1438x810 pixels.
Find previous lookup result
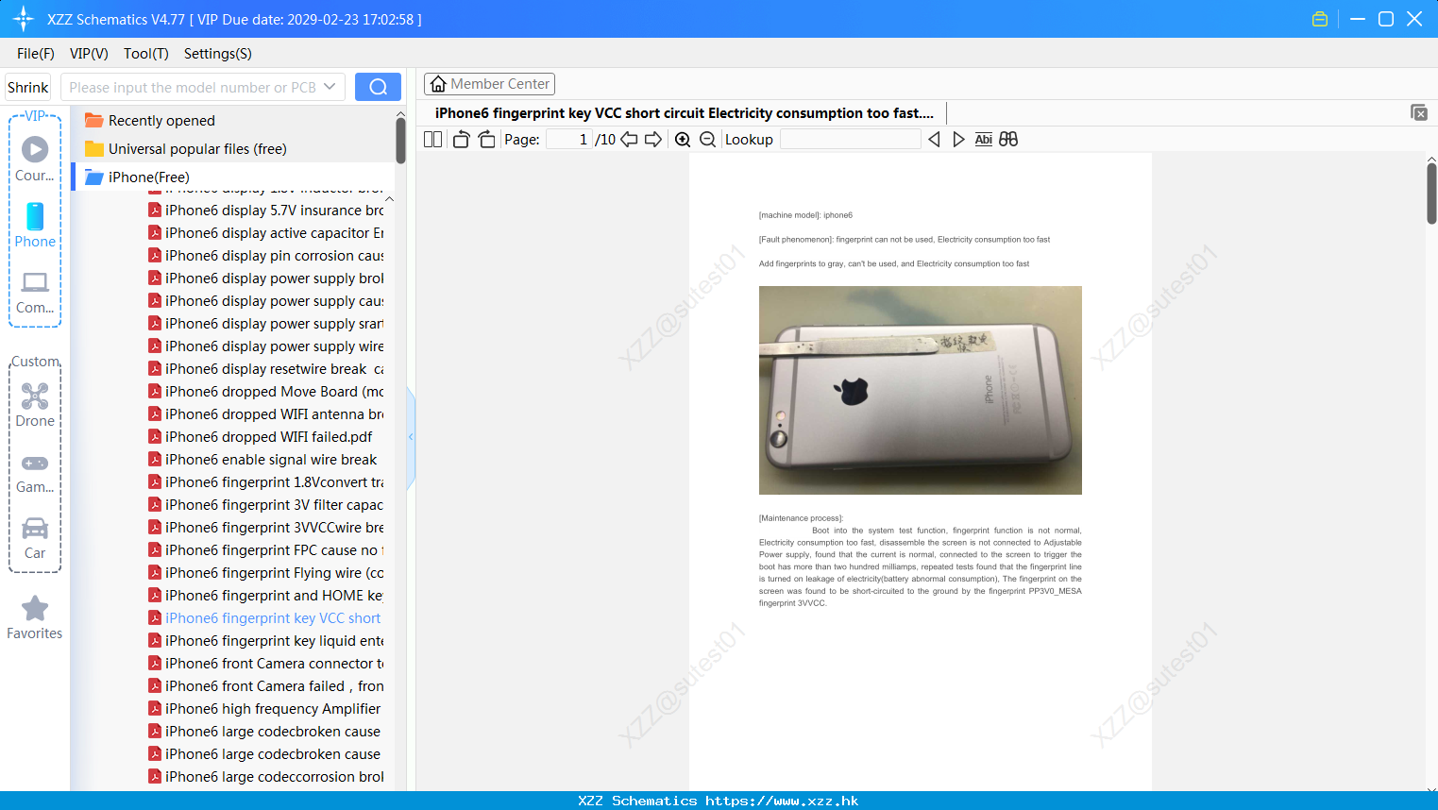point(934,140)
